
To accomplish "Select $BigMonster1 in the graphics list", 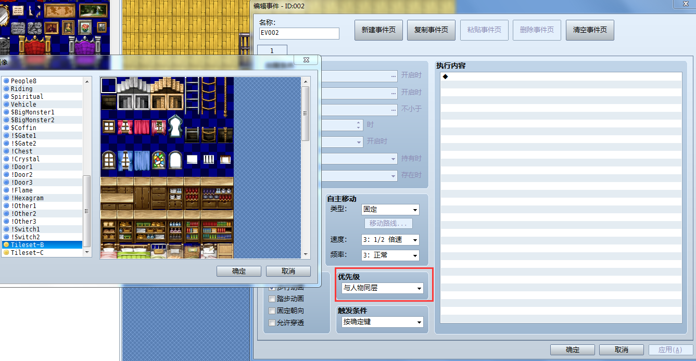I will coord(42,112).
